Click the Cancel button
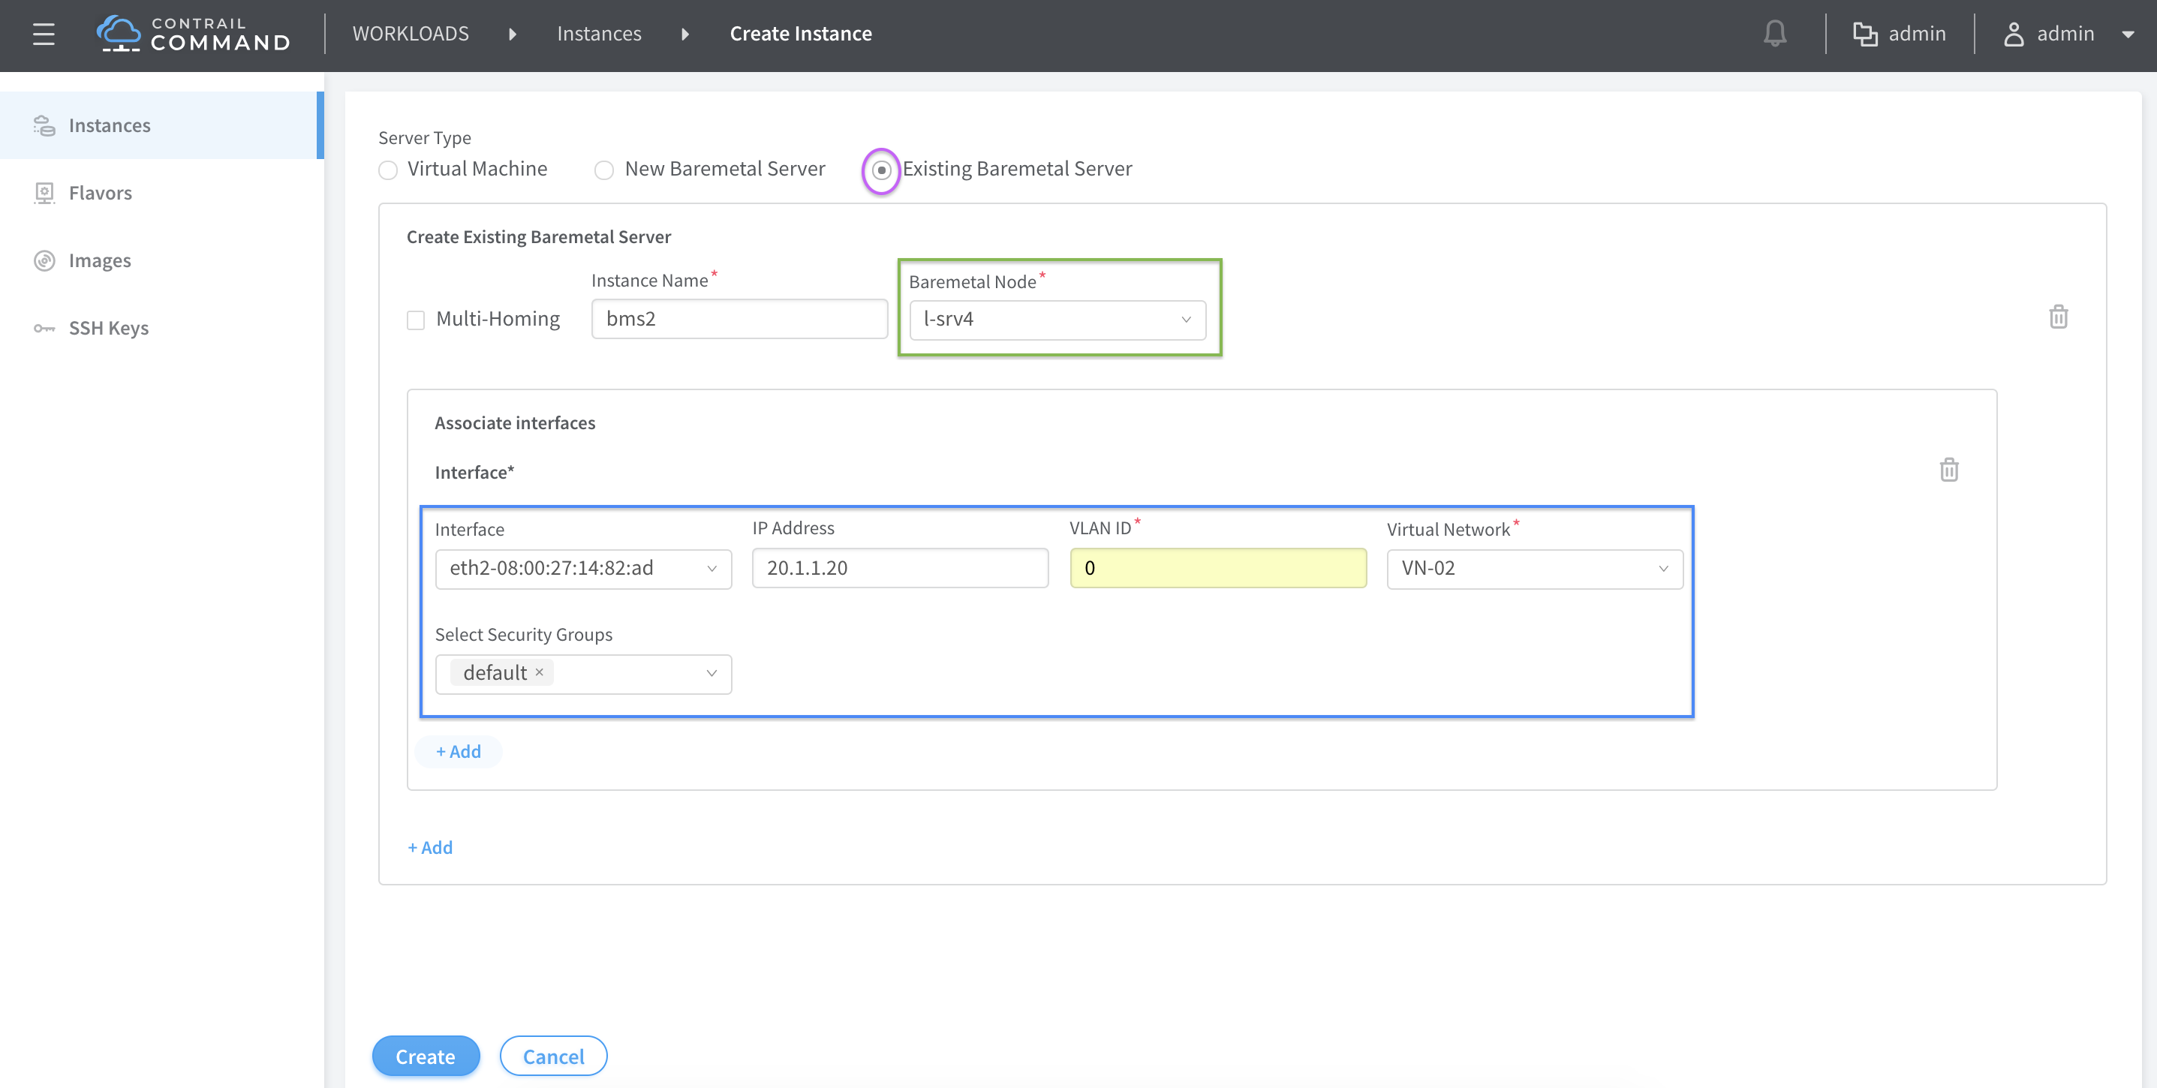Screen dimensions: 2157x1088 tap(553, 1056)
